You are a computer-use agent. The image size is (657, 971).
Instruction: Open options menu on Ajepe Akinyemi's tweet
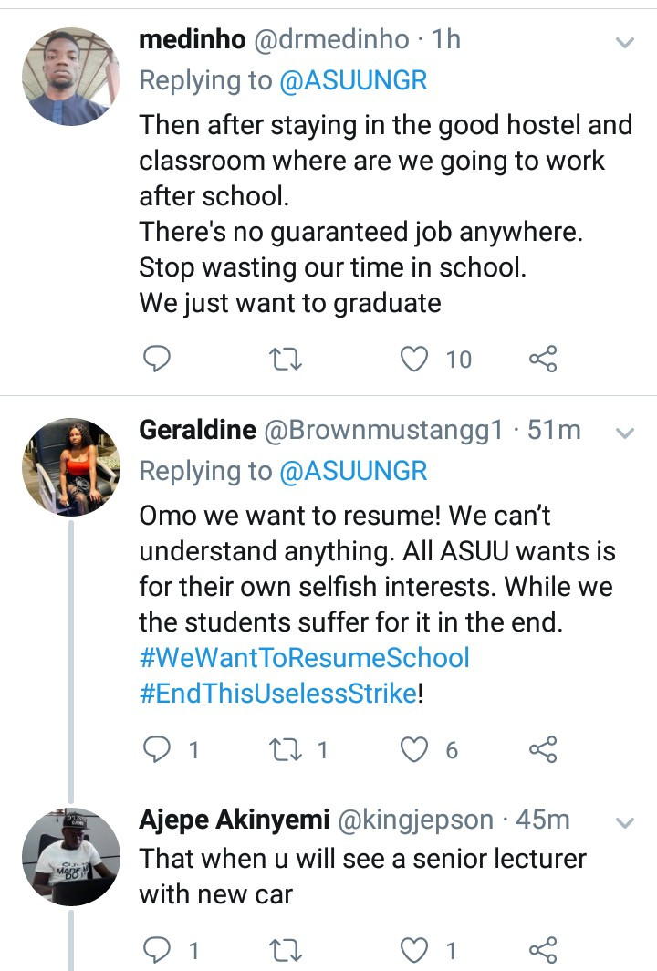(624, 820)
